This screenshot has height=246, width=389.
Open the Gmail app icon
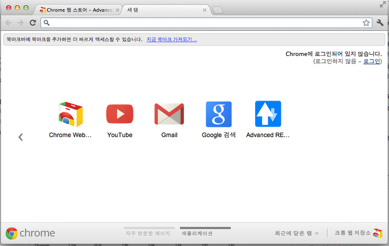[169, 114]
